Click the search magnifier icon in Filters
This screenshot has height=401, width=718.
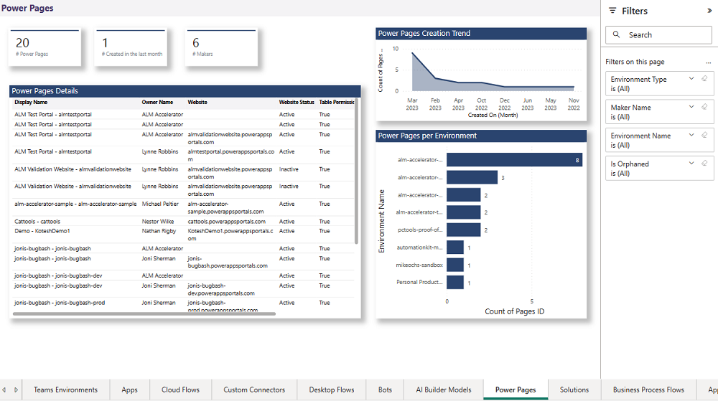click(616, 34)
